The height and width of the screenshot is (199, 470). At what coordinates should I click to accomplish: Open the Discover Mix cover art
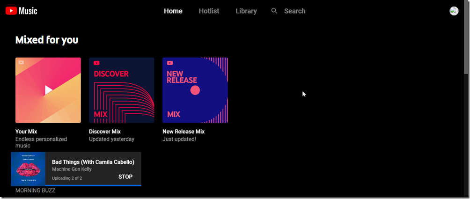coord(122,90)
